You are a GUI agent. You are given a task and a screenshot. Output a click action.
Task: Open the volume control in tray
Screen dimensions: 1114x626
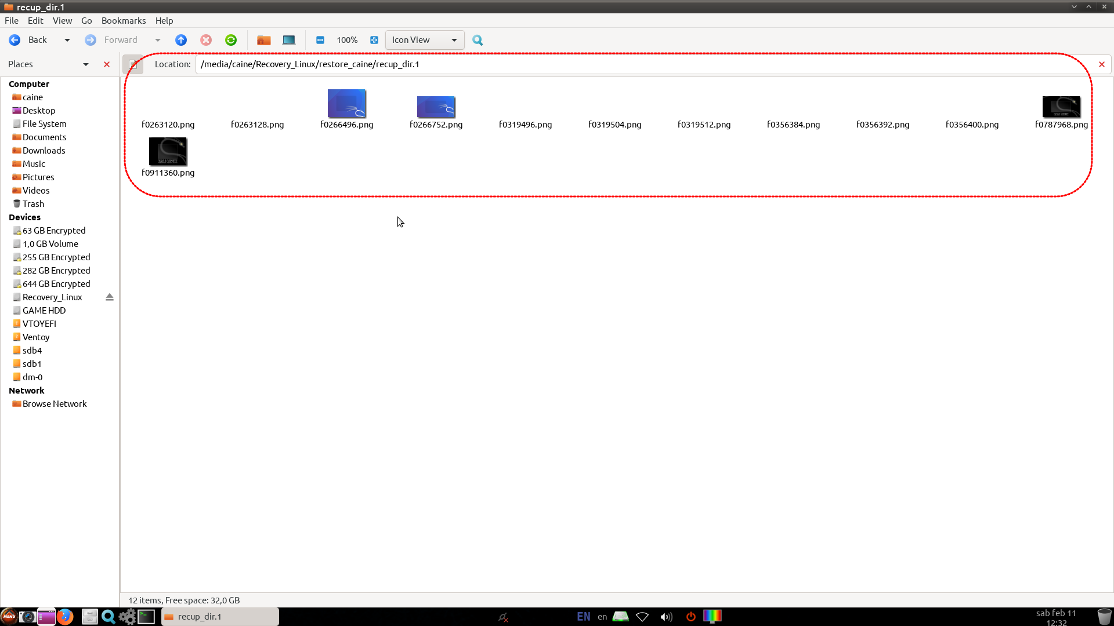pyautogui.click(x=666, y=617)
